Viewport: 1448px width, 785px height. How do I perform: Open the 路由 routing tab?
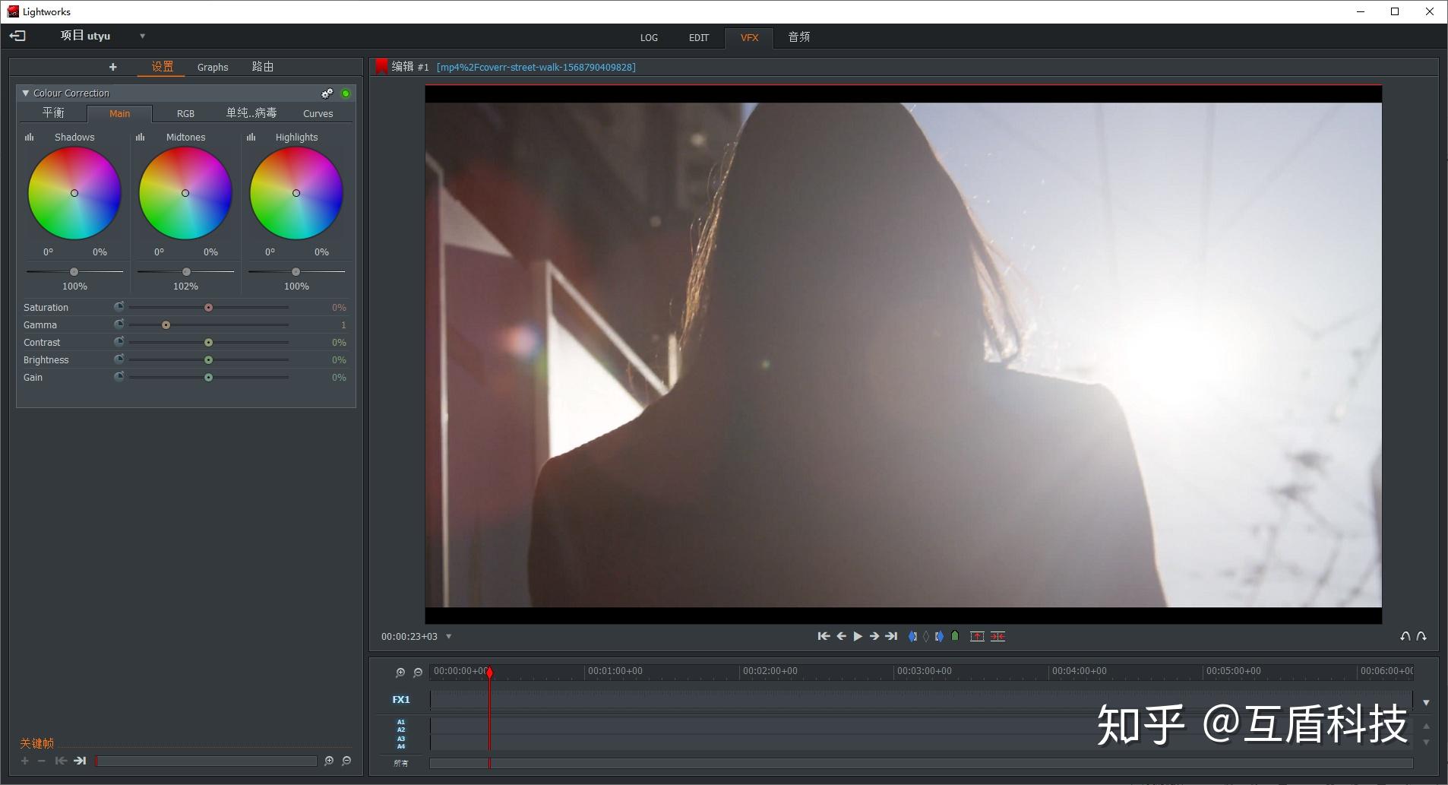pyautogui.click(x=262, y=67)
